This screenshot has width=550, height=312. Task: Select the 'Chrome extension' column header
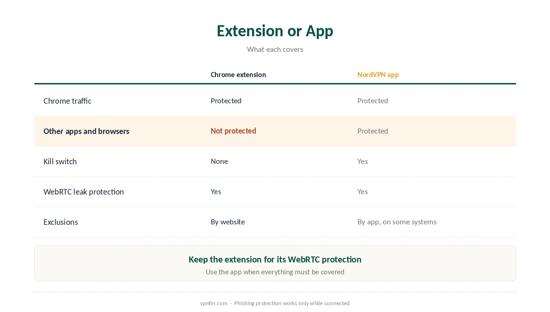238,75
